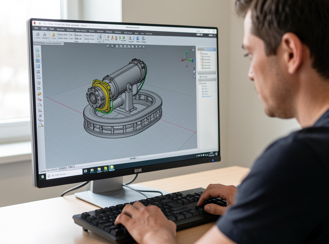Click the document tab strip above the left toolbar

tap(49, 43)
